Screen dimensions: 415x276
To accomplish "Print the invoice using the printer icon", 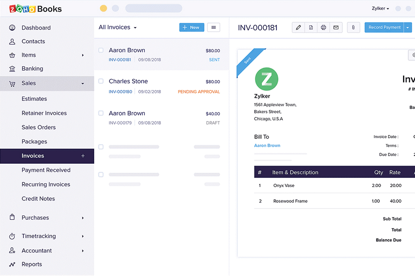I will tap(323, 27).
